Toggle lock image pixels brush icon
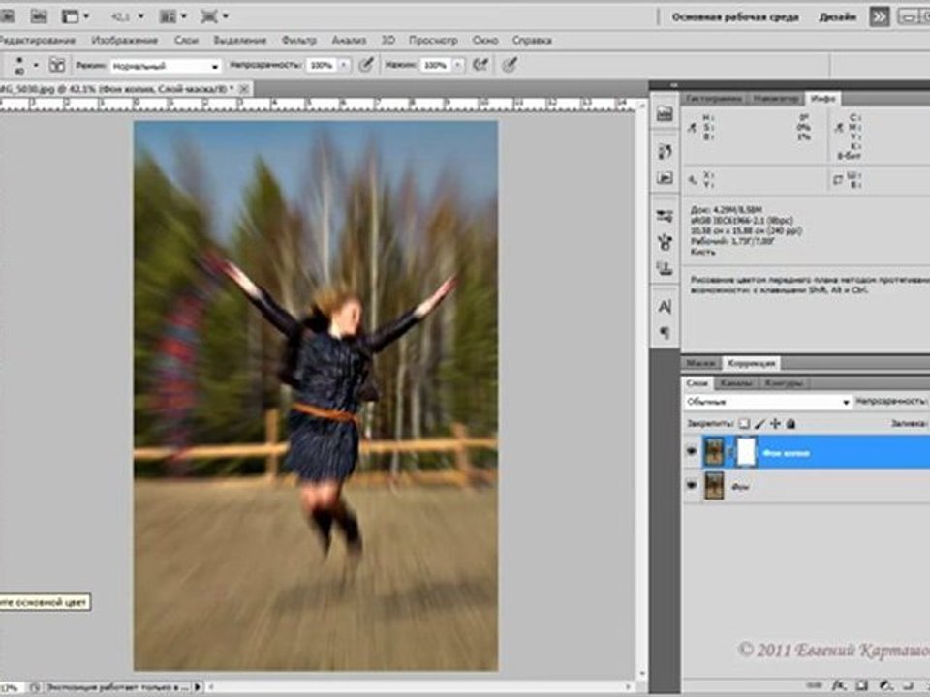930x697 pixels. pyautogui.click(x=759, y=424)
